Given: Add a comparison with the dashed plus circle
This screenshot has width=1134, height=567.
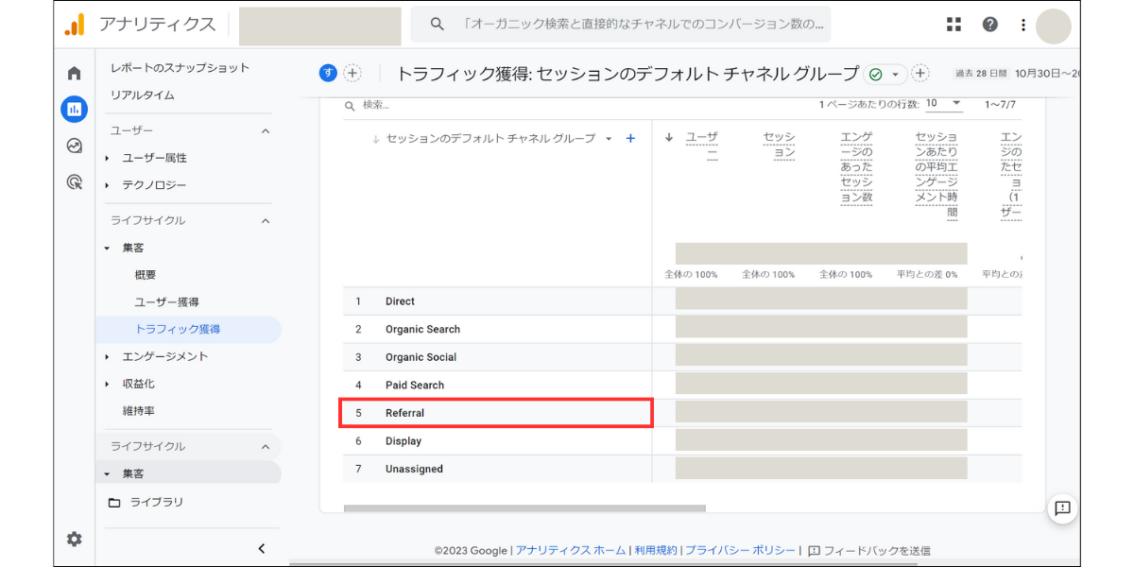Looking at the screenshot, I should pos(352,73).
